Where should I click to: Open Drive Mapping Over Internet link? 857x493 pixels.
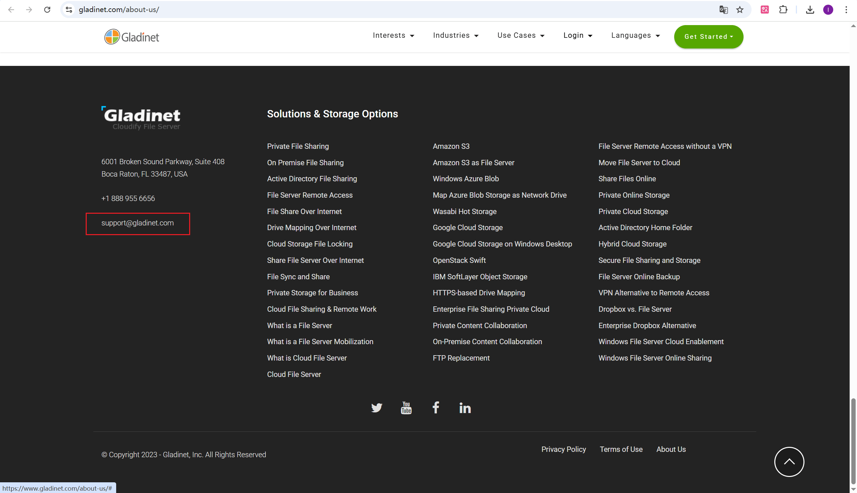coord(312,227)
